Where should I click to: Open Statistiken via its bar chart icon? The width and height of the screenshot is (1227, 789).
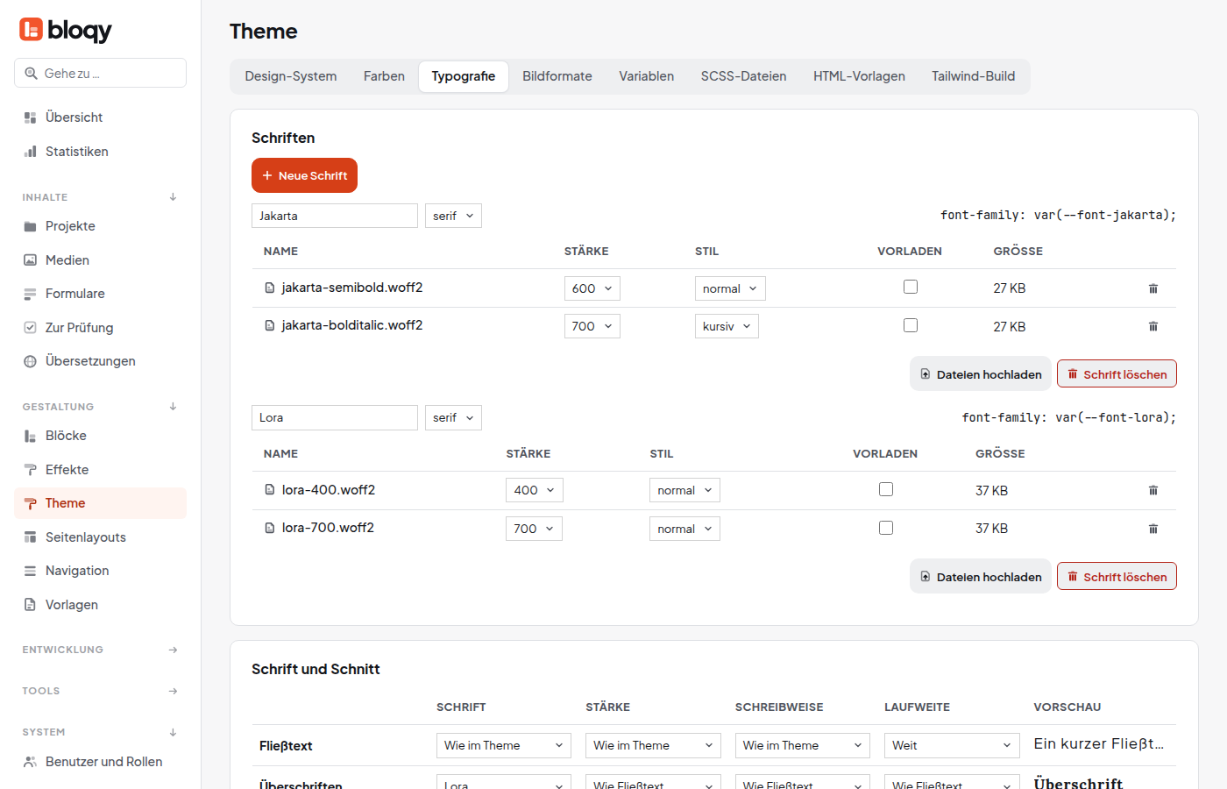point(30,152)
